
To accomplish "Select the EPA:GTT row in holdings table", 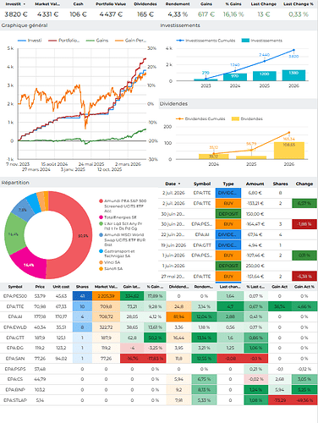I will click(x=159, y=338).
